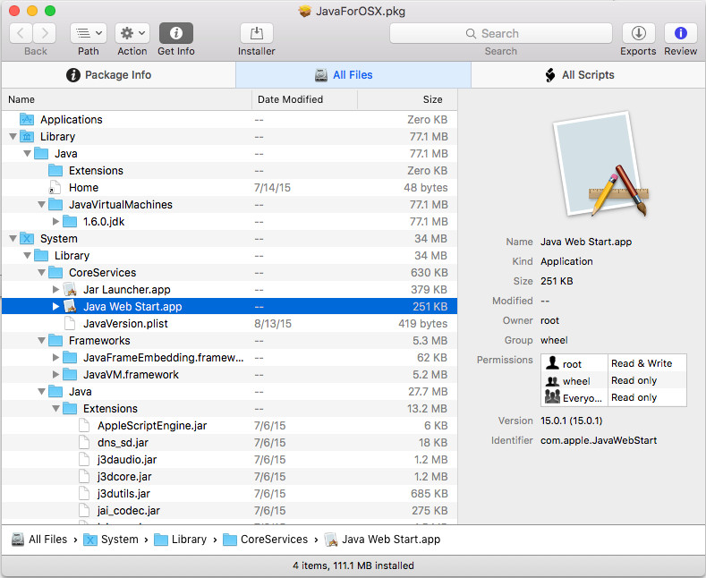Toggle the Get Info panel button

pyautogui.click(x=176, y=33)
